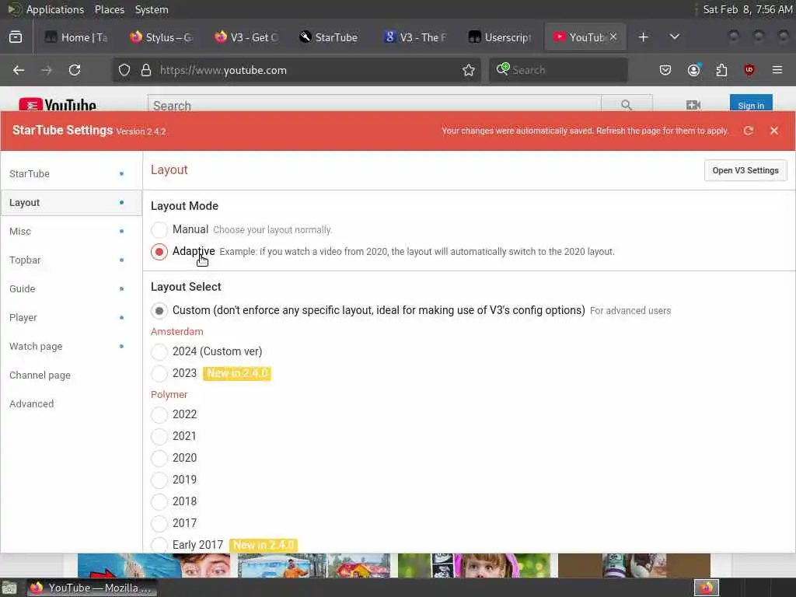Click the YouTube search input box
Viewport: 796px width, 597px height.
pyautogui.click(x=375, y=105)
